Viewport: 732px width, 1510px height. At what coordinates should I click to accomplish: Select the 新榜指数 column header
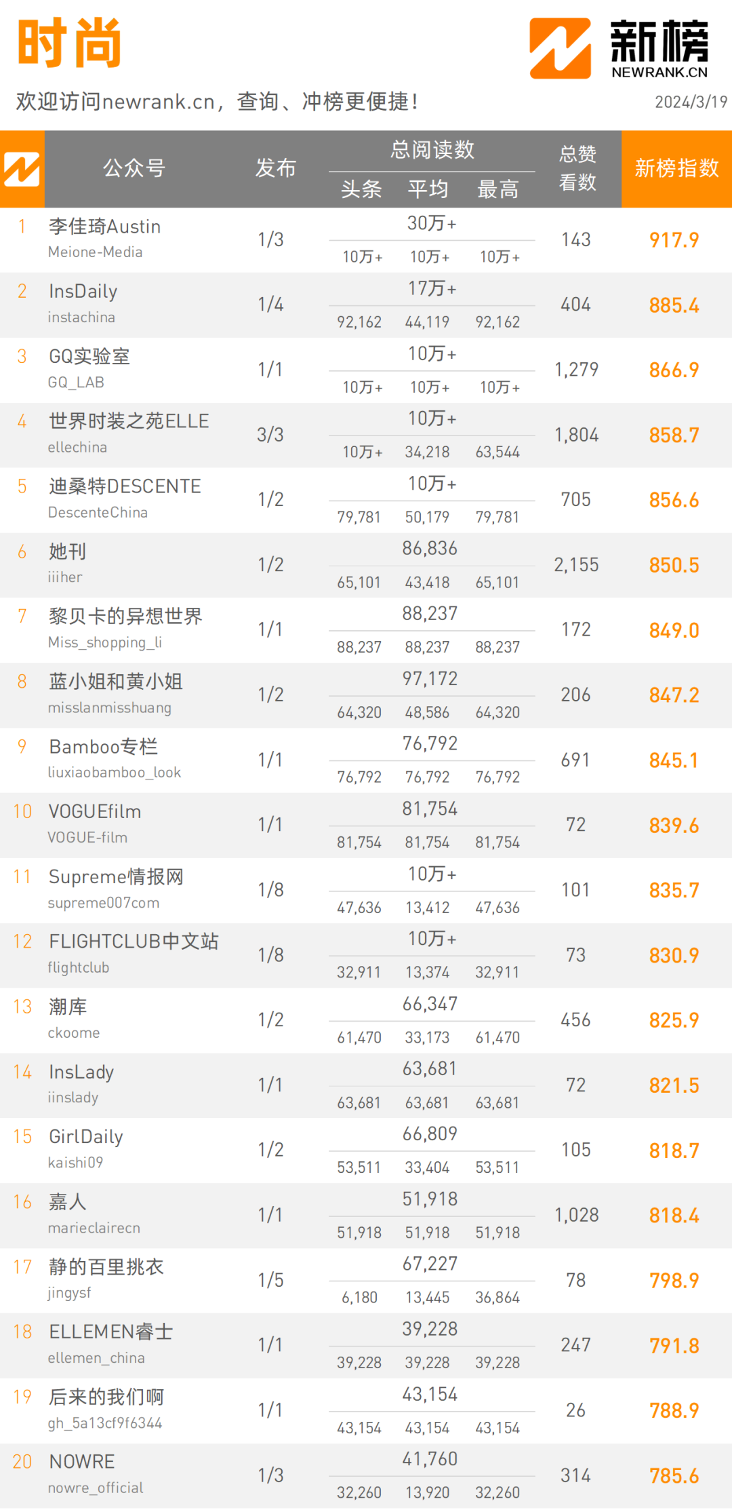(676, 168)
